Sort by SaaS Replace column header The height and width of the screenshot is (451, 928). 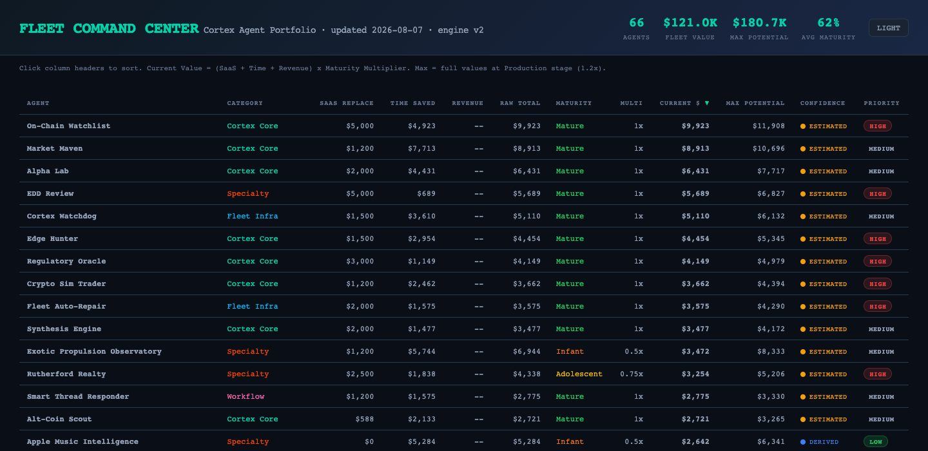pos(347,103)
